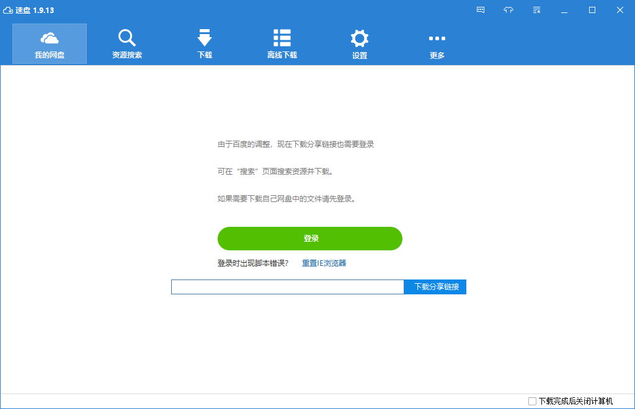The height and width of the screenshot is (409, 635).
Task: Focus the share link input field
Action: [x=288, y=287]
